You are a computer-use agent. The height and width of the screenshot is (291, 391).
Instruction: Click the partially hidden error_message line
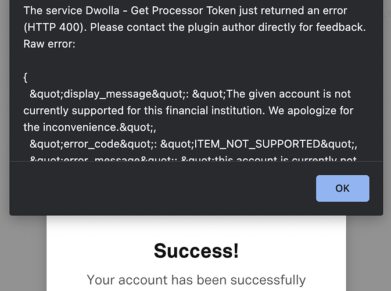coord(193,158)
